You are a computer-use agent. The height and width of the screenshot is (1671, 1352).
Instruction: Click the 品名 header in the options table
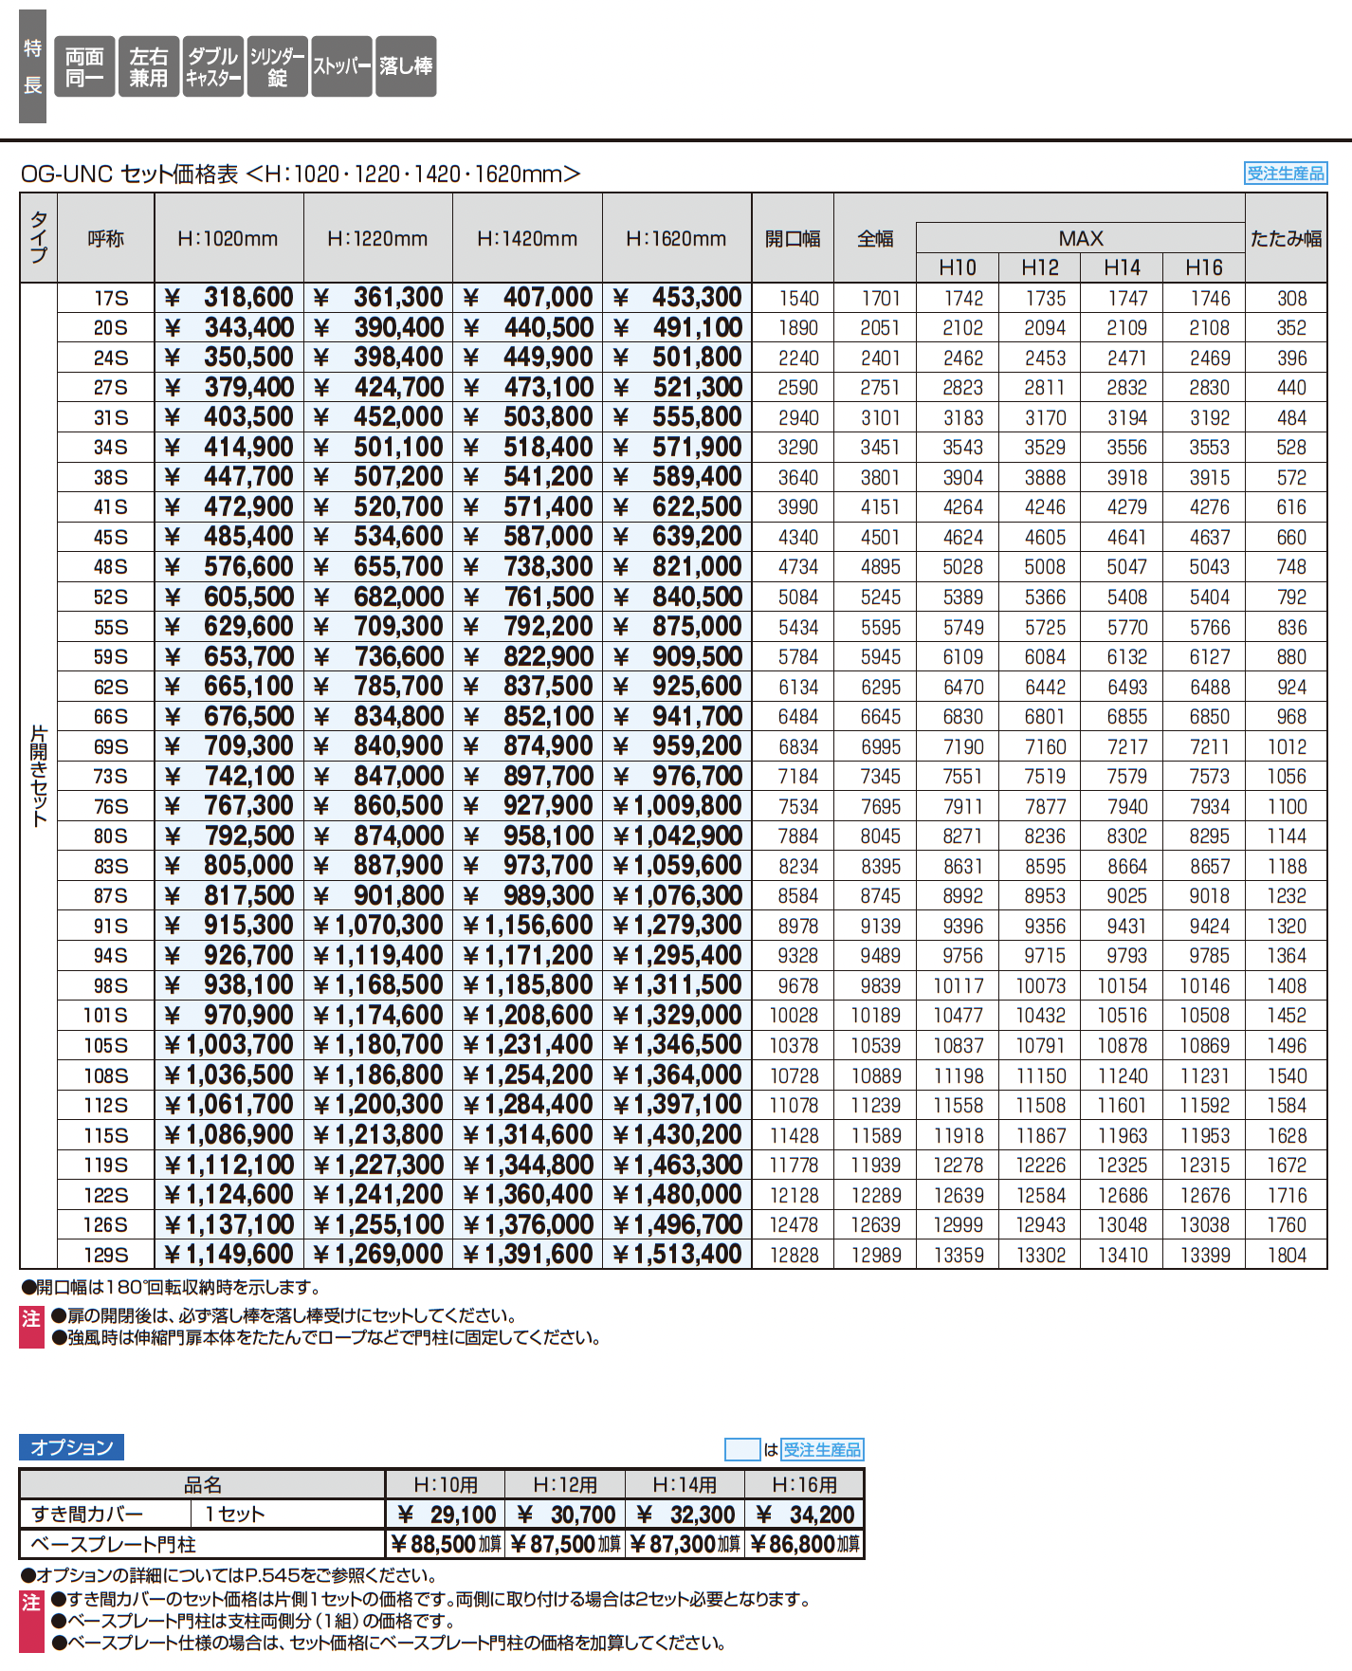(203, 1484)
